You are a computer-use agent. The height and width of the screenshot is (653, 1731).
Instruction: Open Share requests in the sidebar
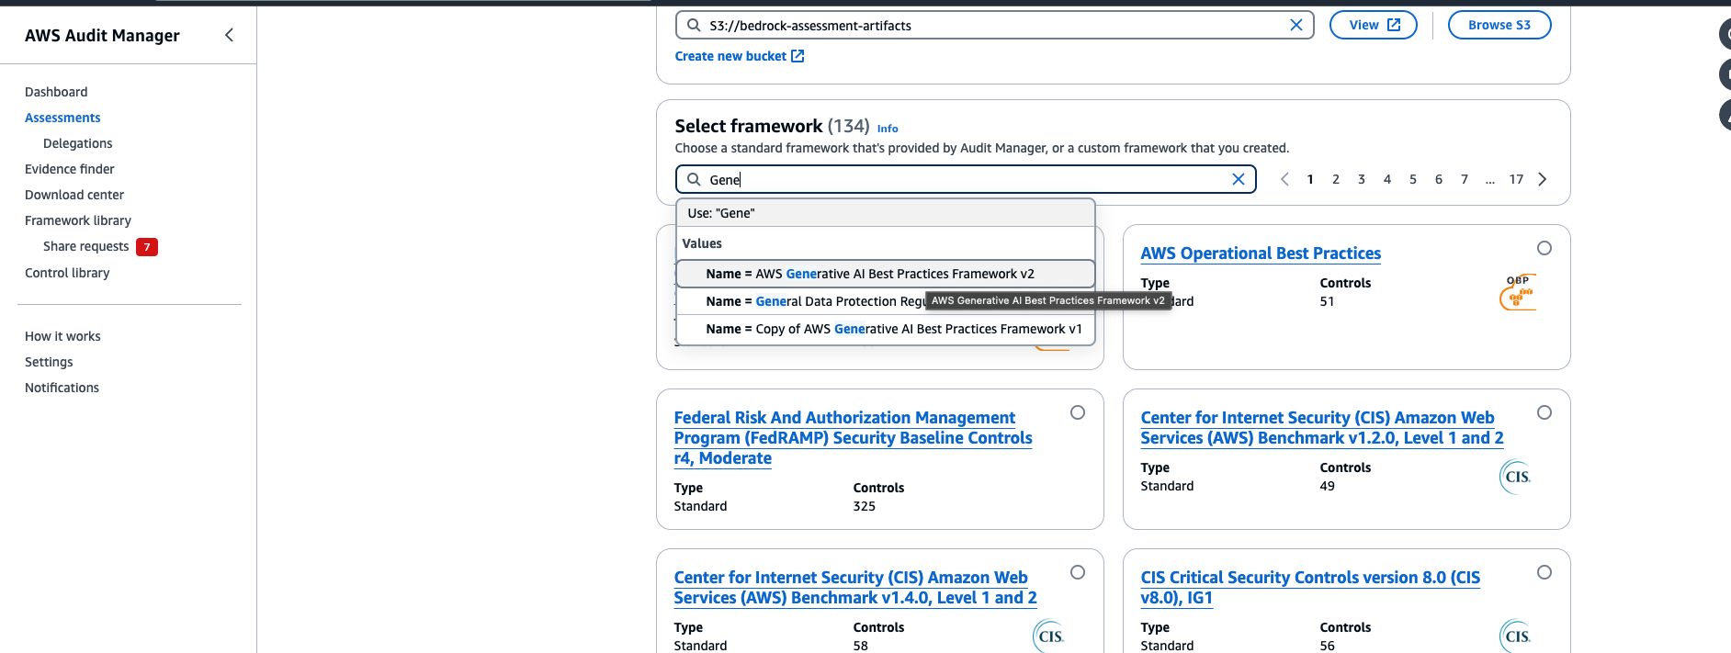(85, 246)
